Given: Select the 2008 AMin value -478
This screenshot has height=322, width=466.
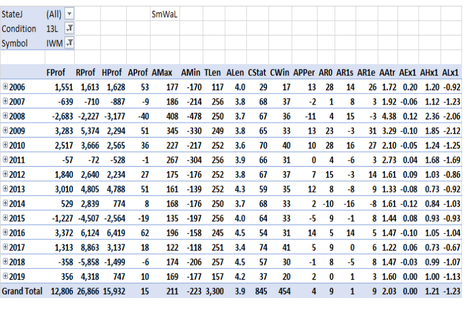Looking at the screenshot, I should click(194, 116).
